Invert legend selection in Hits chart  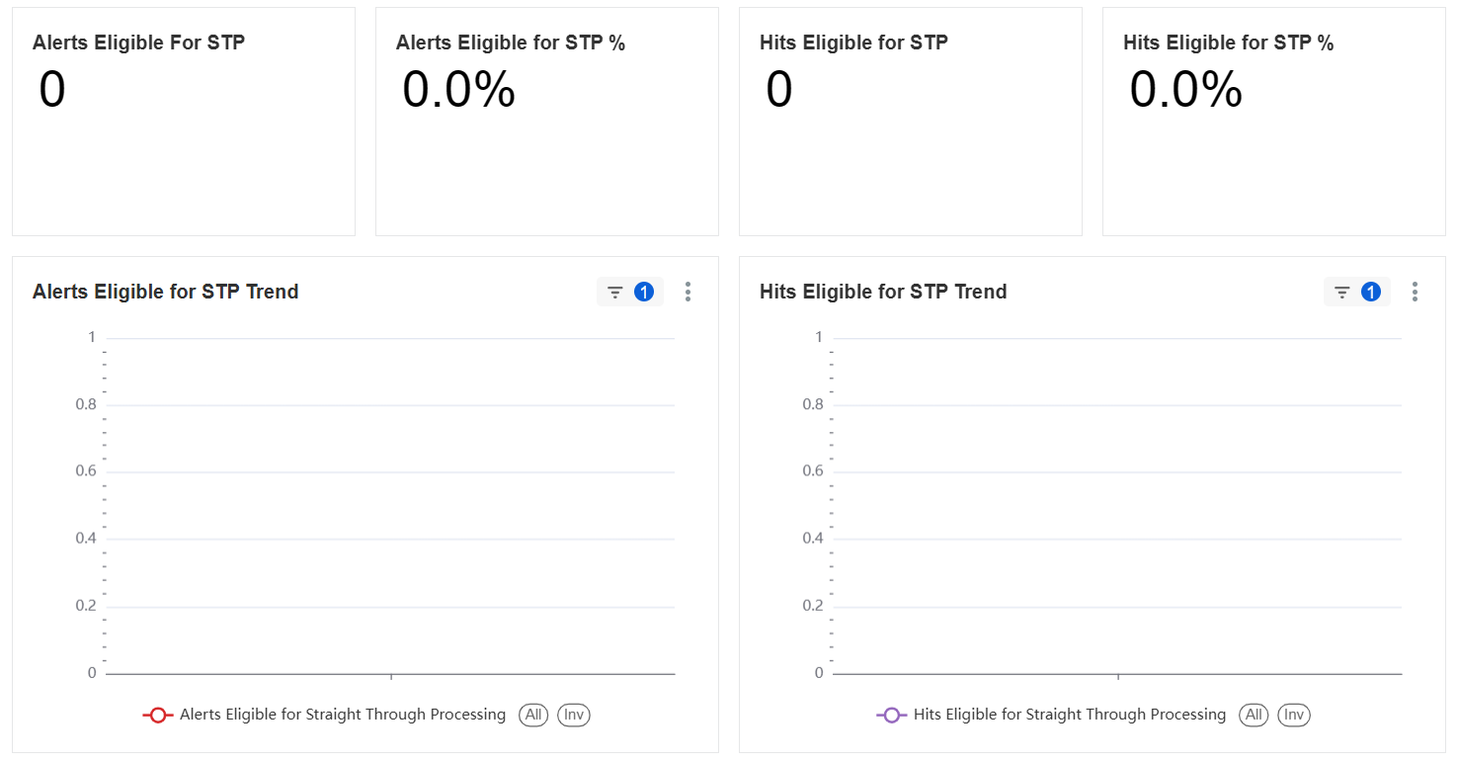coord(1294,715)
